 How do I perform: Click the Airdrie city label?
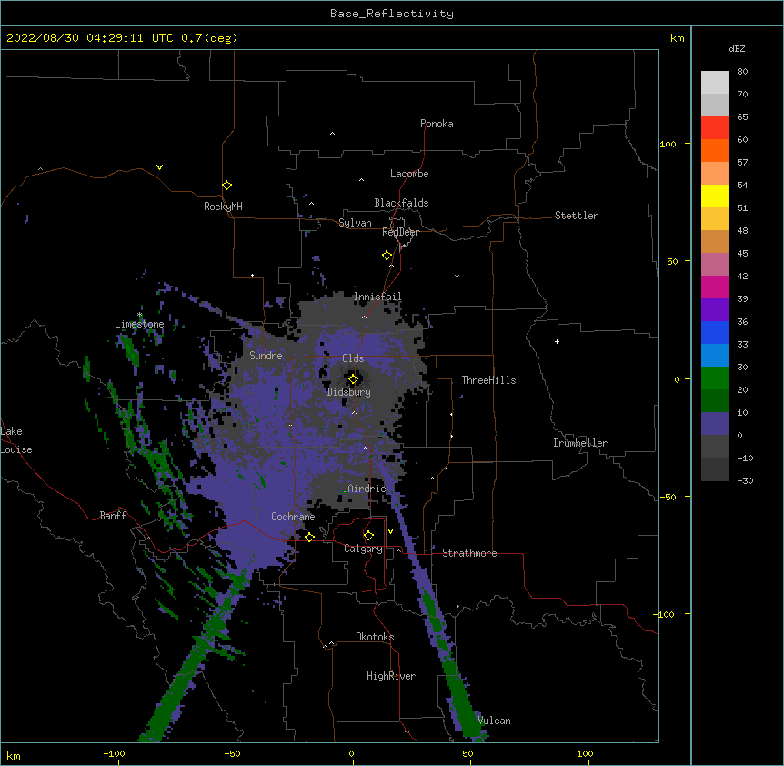(x=367, y=489)
